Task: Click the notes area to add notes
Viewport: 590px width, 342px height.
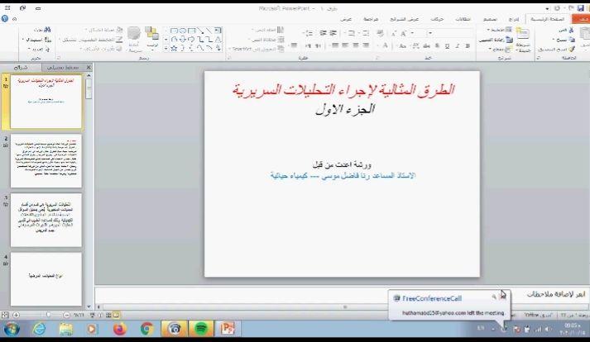Action: tap(331, 295)
